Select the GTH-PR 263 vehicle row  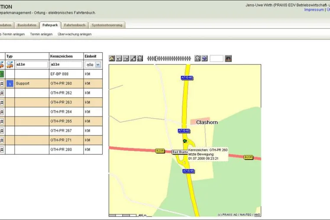tap(51, 102)
